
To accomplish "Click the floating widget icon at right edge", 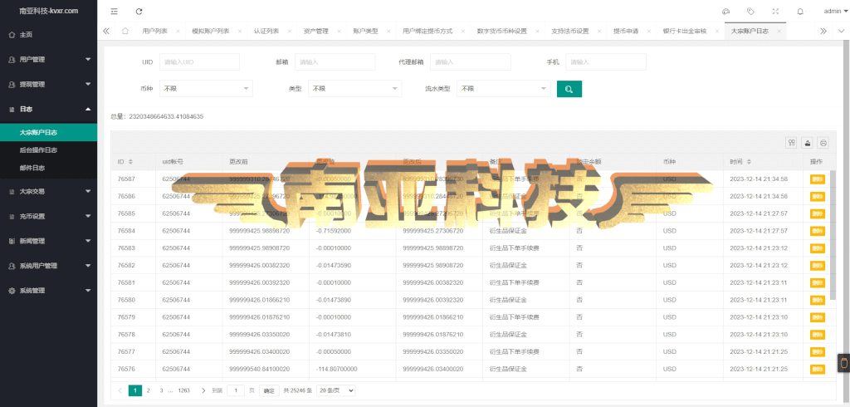I will click(x=843, y=362).
